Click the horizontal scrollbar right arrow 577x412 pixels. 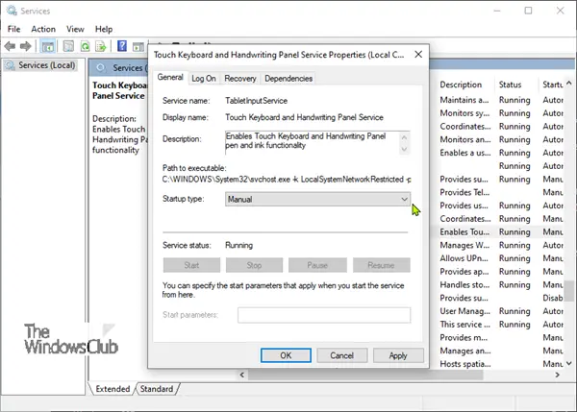click(x=557, y=375)
